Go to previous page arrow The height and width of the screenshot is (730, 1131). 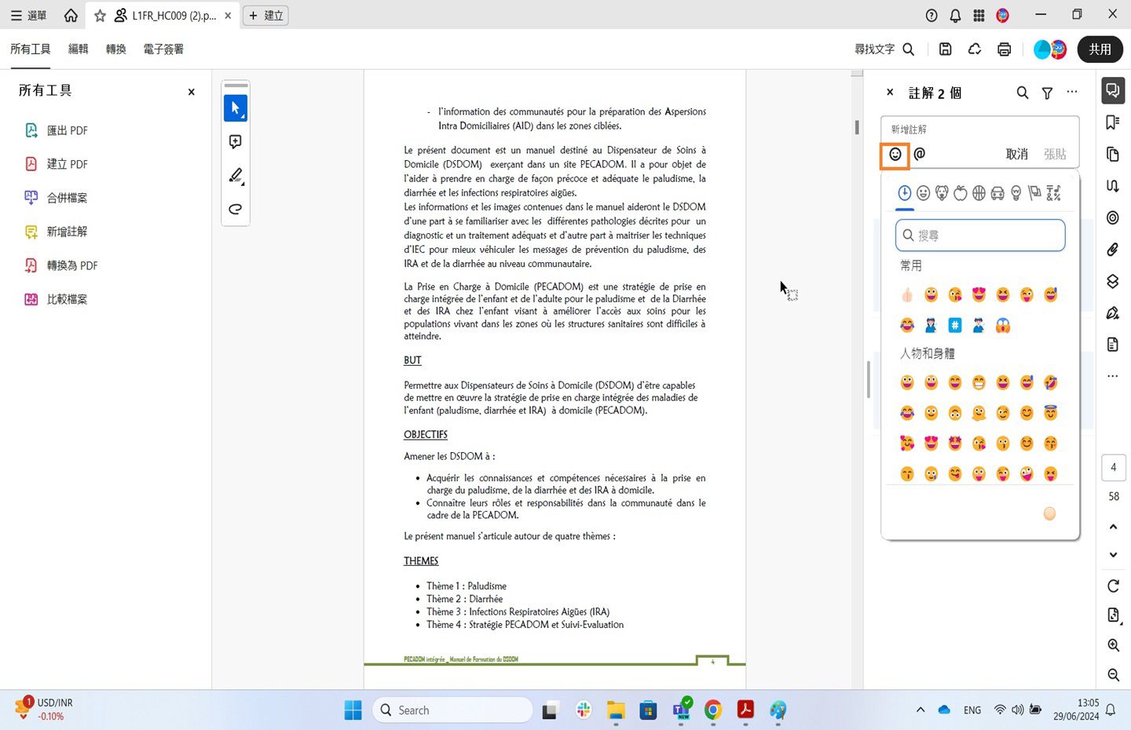(1113, 527)
